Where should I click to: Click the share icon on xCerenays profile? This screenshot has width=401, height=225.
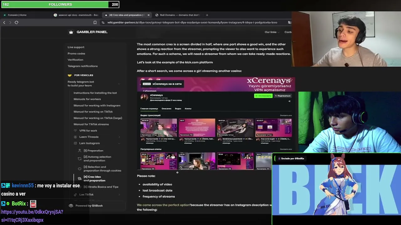[289, 101]
